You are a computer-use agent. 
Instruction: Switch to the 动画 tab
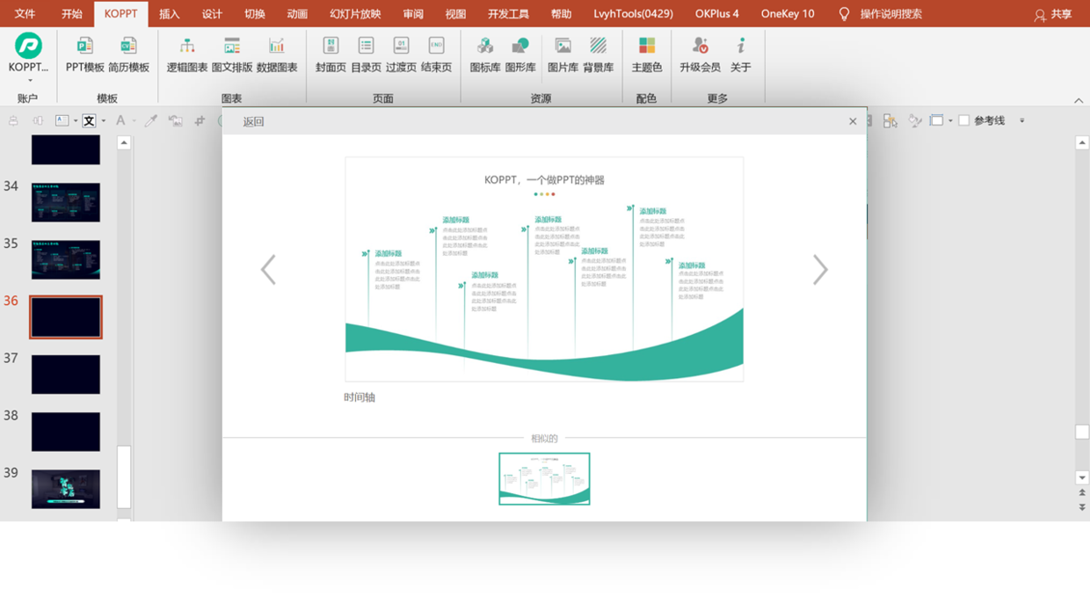point(297,14)
